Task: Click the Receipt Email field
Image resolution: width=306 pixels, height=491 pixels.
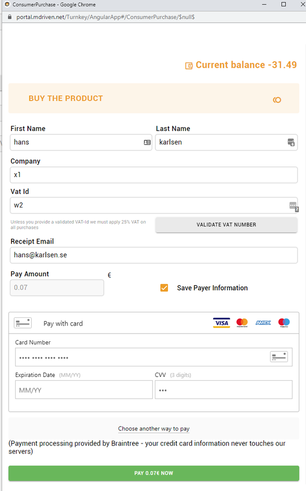Action: 154,255
